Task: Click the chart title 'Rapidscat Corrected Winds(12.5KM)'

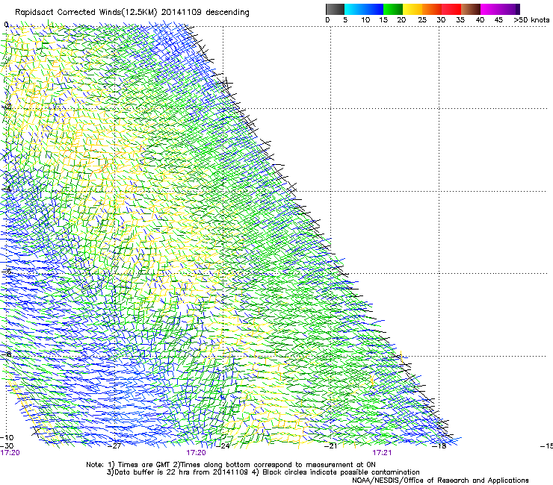Action: [86, 13]
